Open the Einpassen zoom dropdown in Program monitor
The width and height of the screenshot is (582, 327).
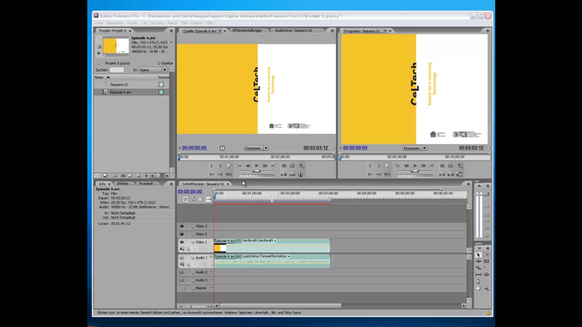[x=414, y=148]
